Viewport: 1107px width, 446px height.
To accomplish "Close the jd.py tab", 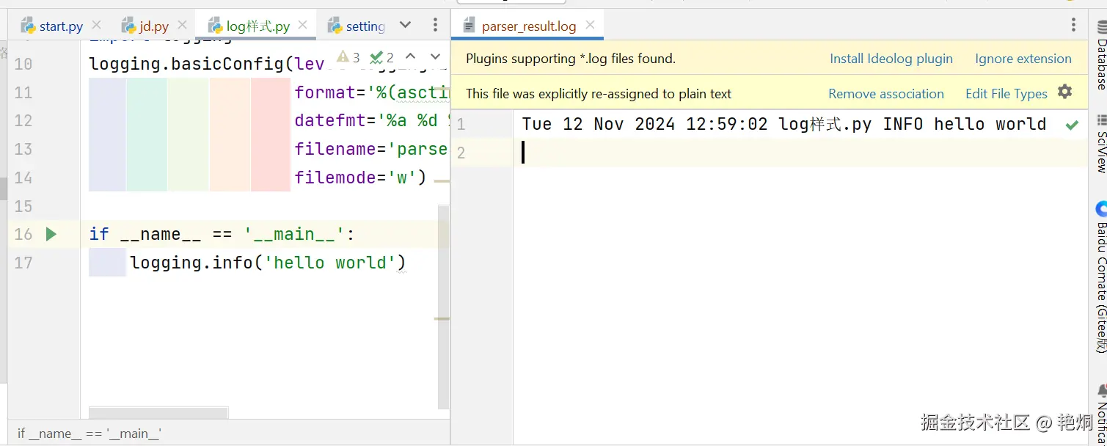I will (183, 26).
